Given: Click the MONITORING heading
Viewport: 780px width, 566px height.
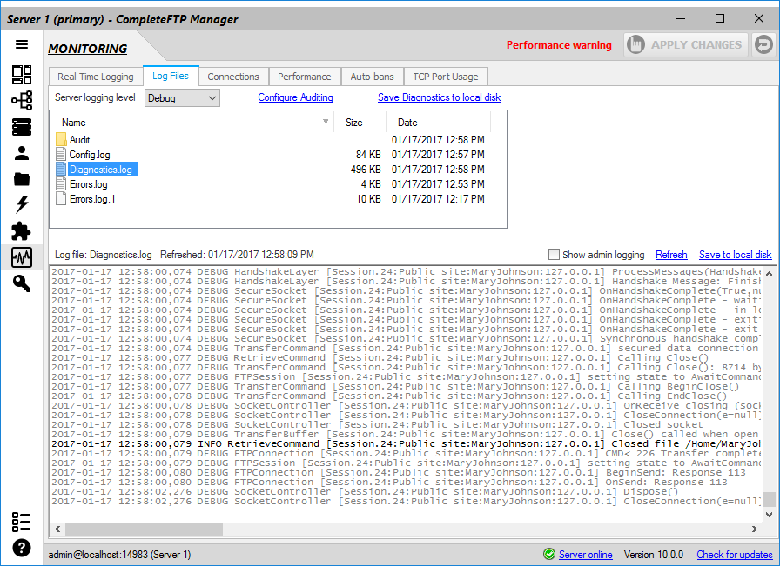Looking at the screenshot, I should point(88,49).
